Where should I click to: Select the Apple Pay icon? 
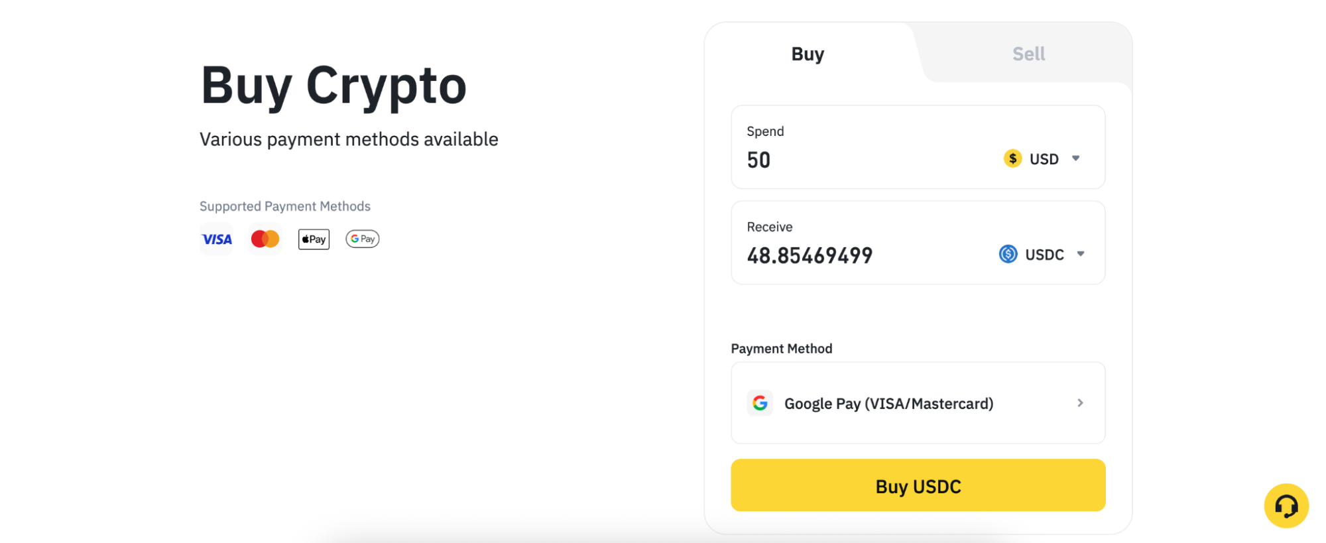coord(313,239)
